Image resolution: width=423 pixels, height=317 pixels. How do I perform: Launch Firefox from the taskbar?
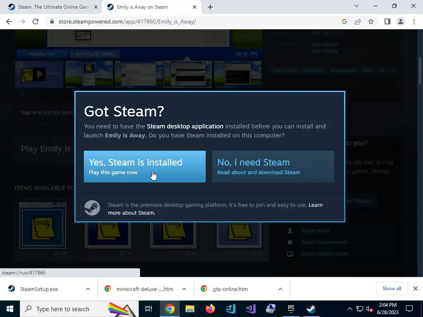pos(210,309)
